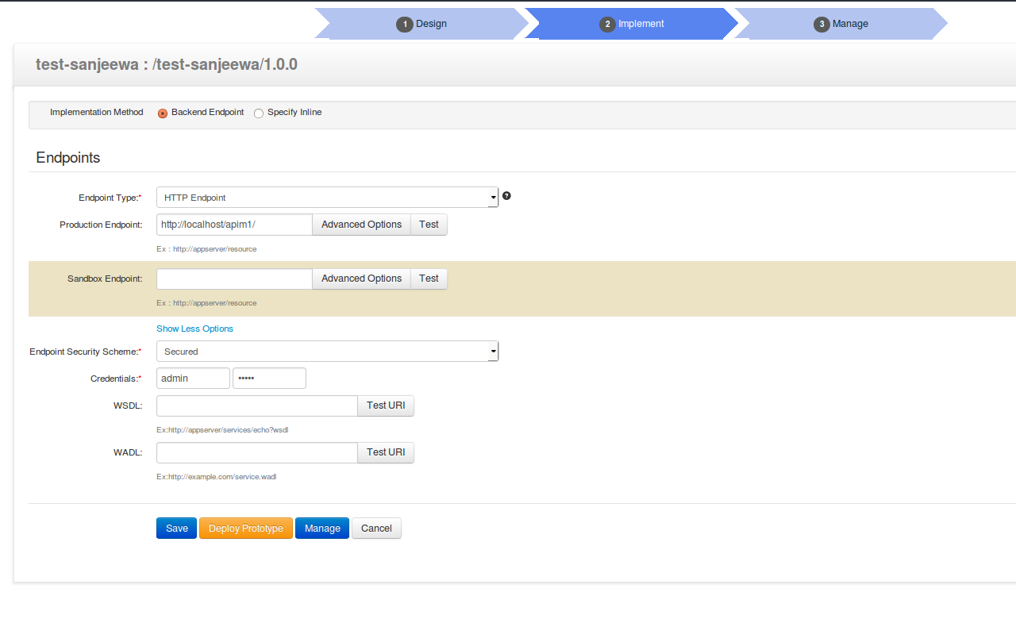The image size is (1016, 642).
Task: Cancel the current changes
Action: click(x=376, y=528)
